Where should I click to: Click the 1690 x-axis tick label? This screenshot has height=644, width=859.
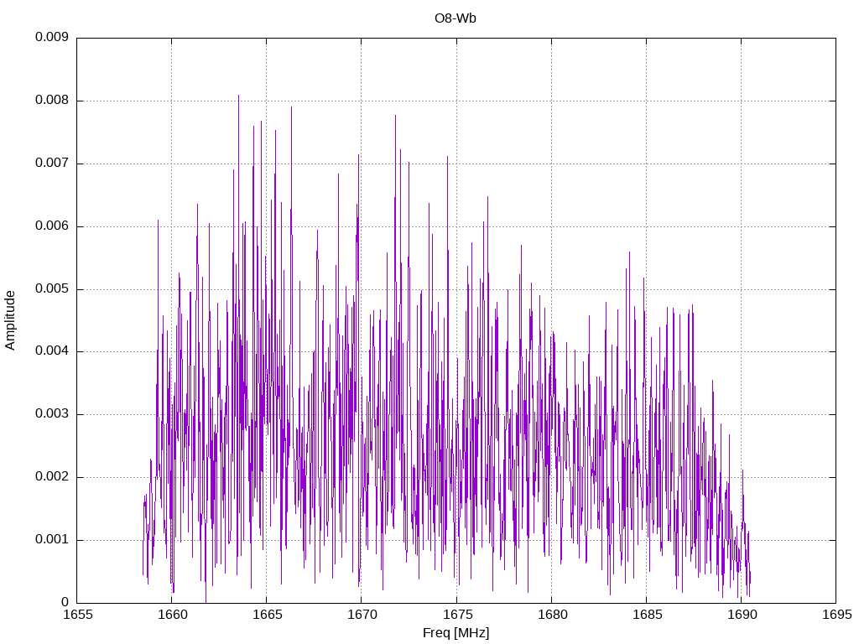pos(742,615)
